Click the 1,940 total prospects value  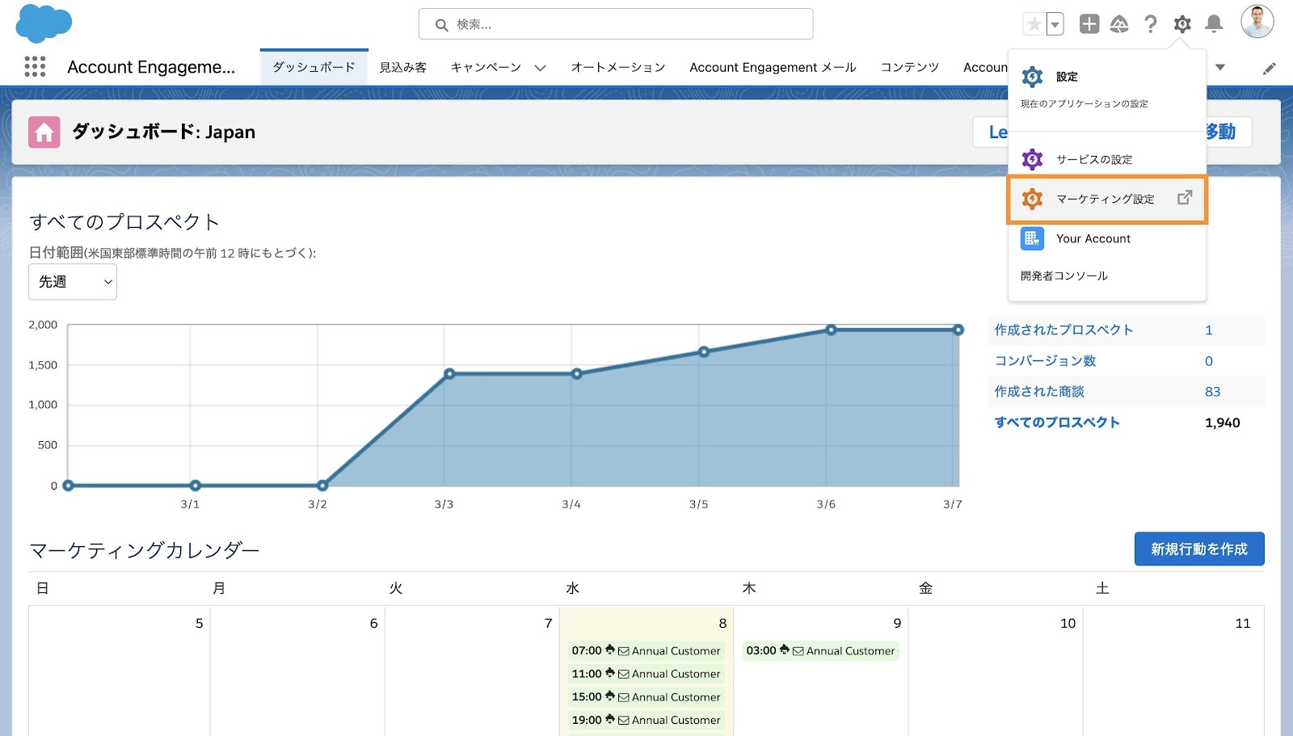pyautogui.click(x=1222, y=423)
